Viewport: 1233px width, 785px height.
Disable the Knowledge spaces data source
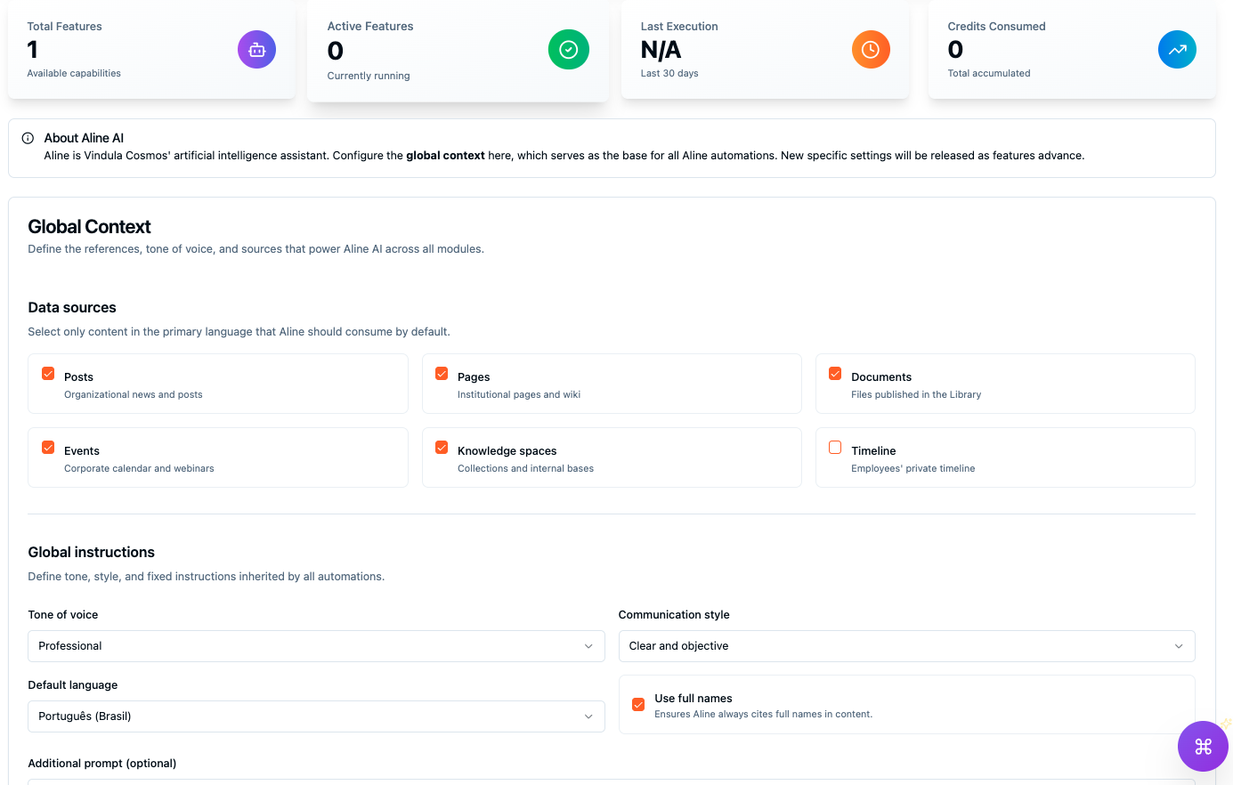(x=441, y=447)
